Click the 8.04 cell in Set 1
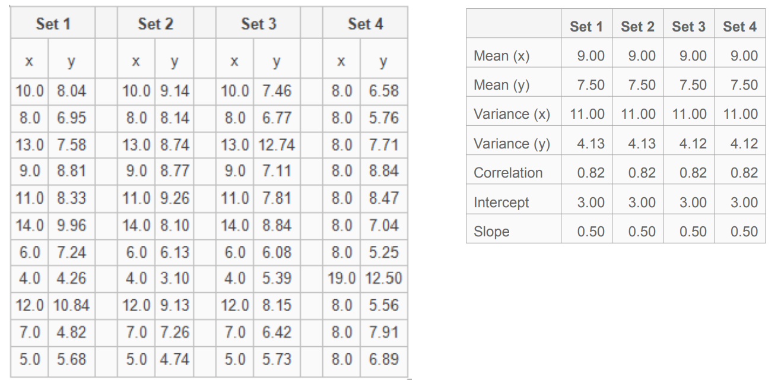The width and height of the screenshot is (781, 386). point(71,91)
